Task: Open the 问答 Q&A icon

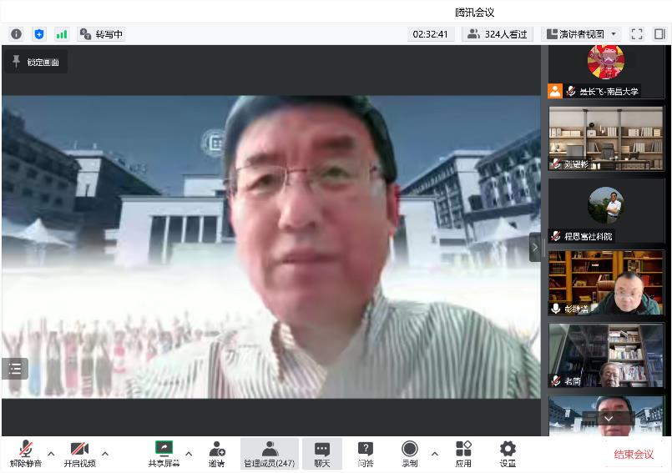Action: [x=366, y=454]
